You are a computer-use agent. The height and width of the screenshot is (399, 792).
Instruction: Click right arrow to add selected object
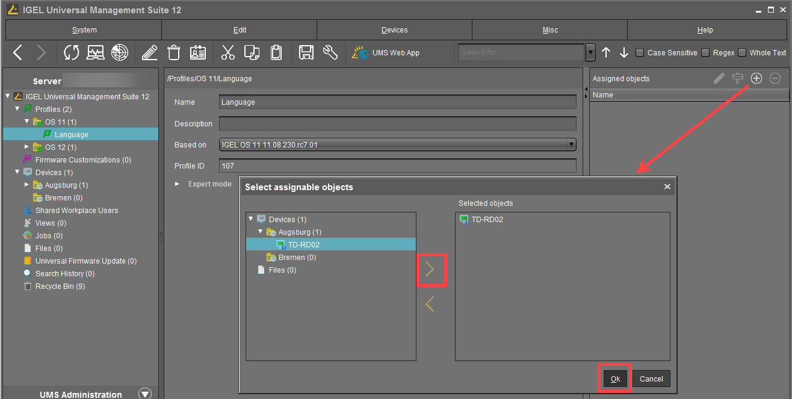[430, 270]
